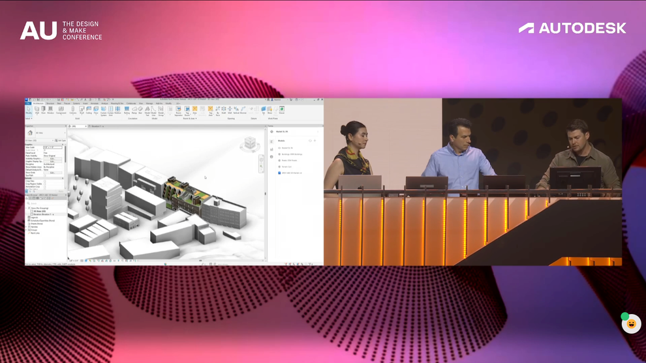Select the Vertical opening tool
The image size is (646, 363).
click(236, 110)
